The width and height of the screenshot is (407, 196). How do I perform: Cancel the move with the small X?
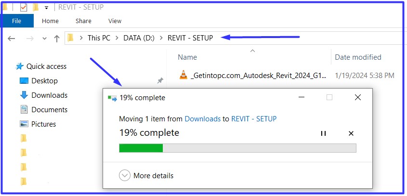[351, 133]
